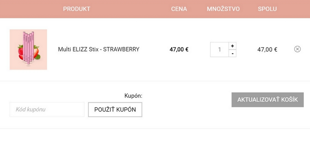Click the line total under SPOLU
Viewport: 310px width, 155px height.
(x=267, y=49)
